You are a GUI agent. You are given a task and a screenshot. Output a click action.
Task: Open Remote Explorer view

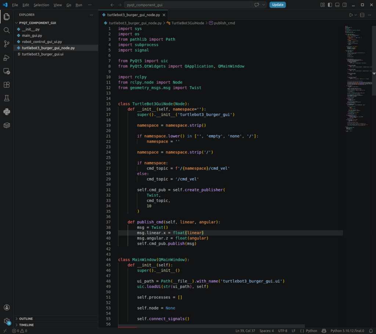pyautogui.click(x=7, y=71)
